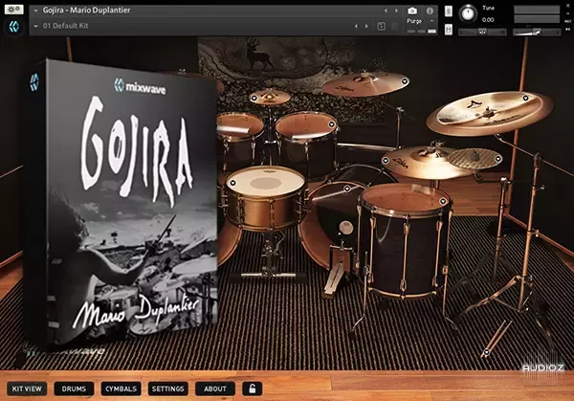The image size is (574, 401).
Task: Expand the 01 Default Kit snapshot menu
Action: pos(36,26)
